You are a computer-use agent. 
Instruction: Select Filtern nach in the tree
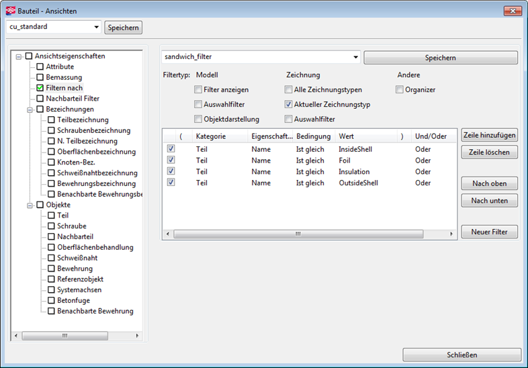(x=64, y=88)
